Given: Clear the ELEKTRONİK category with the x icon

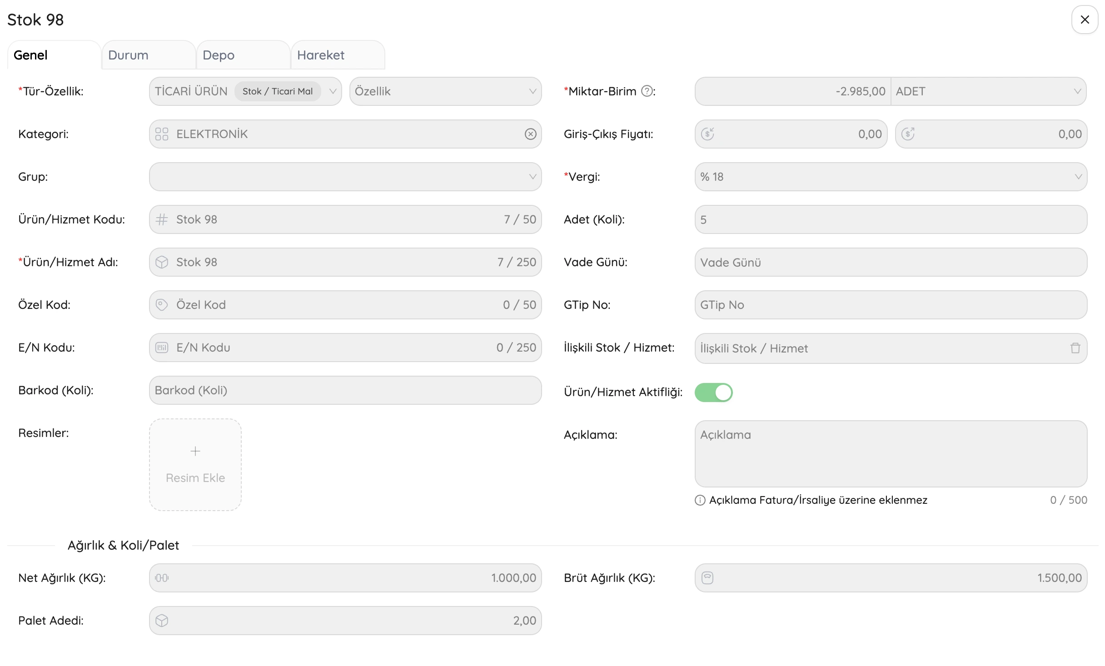Looking at the screenshot, I should (x=530, y=134).
